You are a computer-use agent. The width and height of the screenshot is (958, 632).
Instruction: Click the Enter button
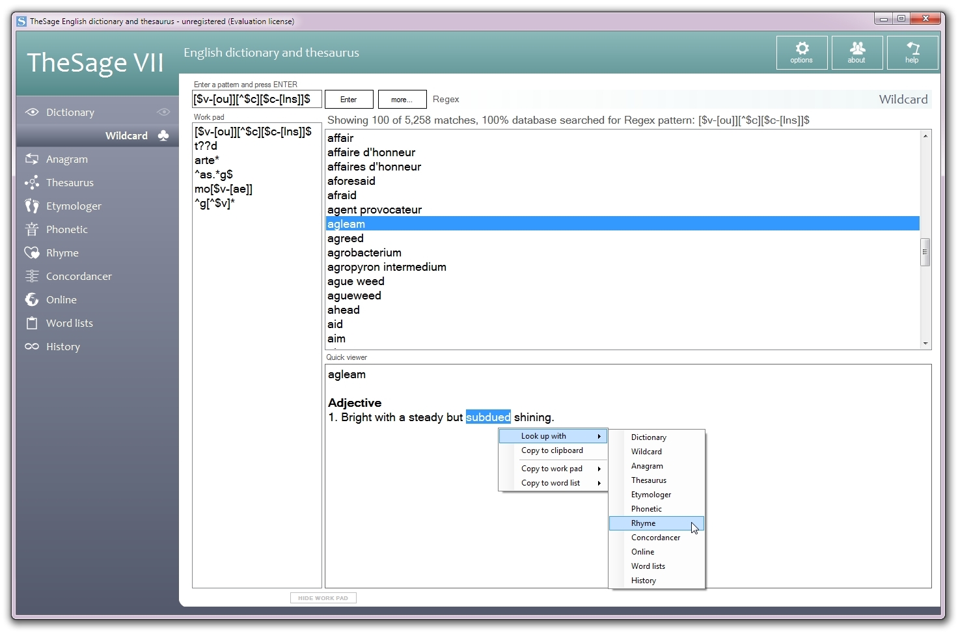click(349, 100)
